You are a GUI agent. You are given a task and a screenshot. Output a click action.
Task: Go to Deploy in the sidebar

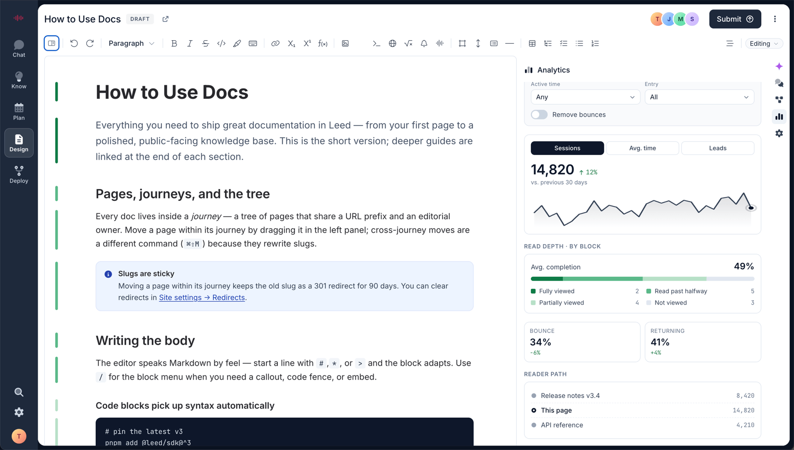19,175
